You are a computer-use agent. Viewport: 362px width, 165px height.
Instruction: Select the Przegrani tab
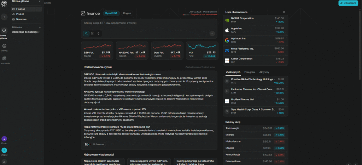tap(250, 72)
